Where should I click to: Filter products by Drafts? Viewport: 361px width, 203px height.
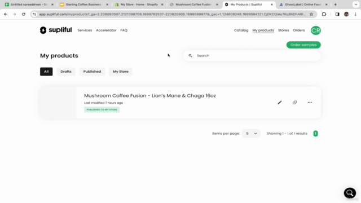[66, 72]
